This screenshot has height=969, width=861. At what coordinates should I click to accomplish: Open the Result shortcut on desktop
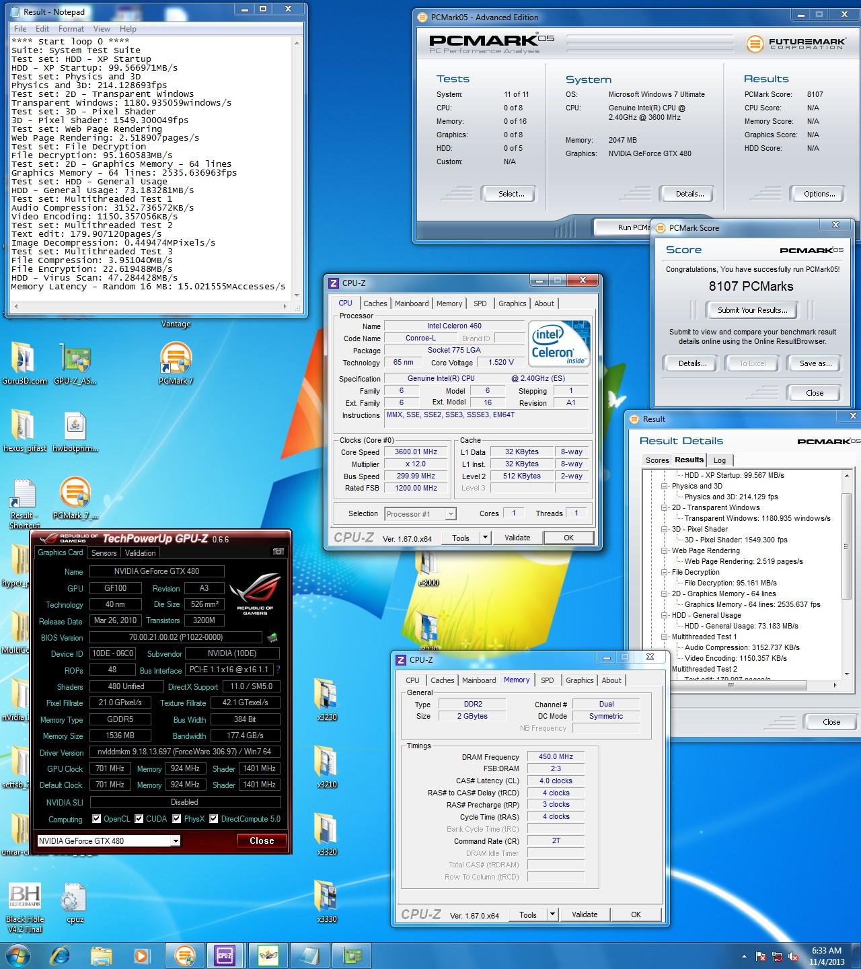click(24, 502)
